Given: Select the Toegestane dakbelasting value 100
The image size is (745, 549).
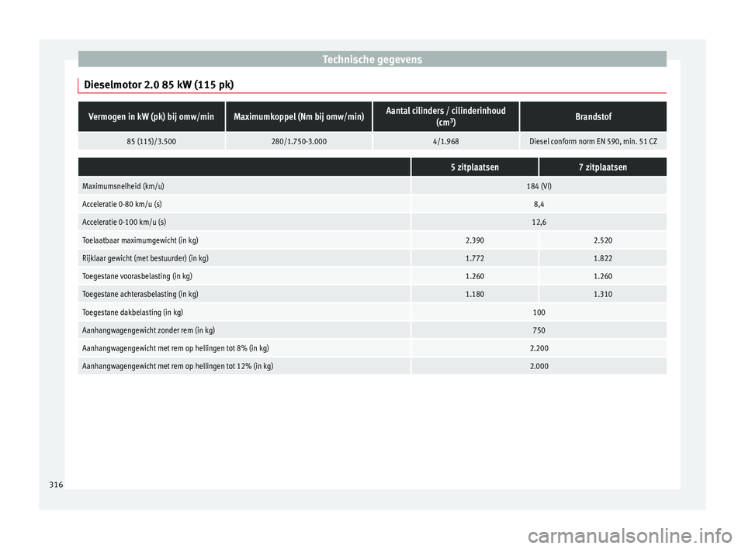Looking at the screenshot, I should pos(539,311).
